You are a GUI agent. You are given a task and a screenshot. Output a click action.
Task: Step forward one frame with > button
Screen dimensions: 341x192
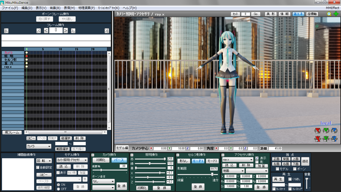point(65,31)
